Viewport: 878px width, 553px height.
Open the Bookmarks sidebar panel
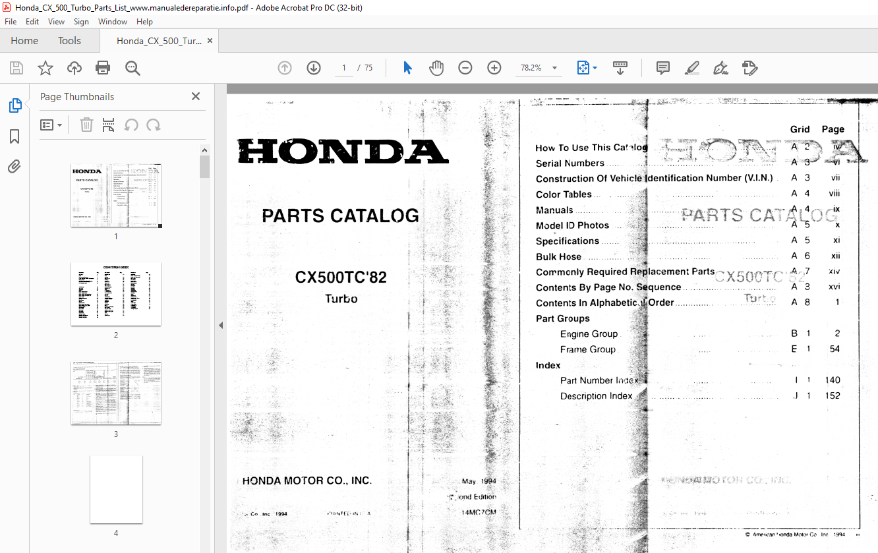[15, 136]
